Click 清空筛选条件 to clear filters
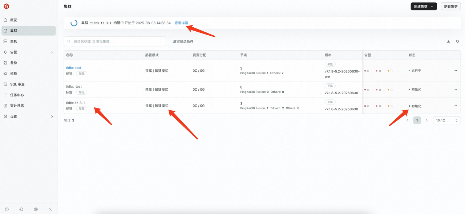Viewport: 465px width, 214px height. (x=183, y=41)
